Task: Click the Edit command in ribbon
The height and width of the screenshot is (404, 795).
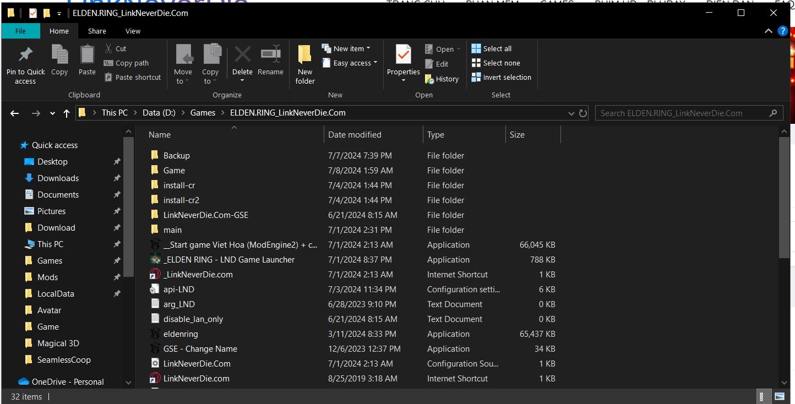Action: click(437, 64)
